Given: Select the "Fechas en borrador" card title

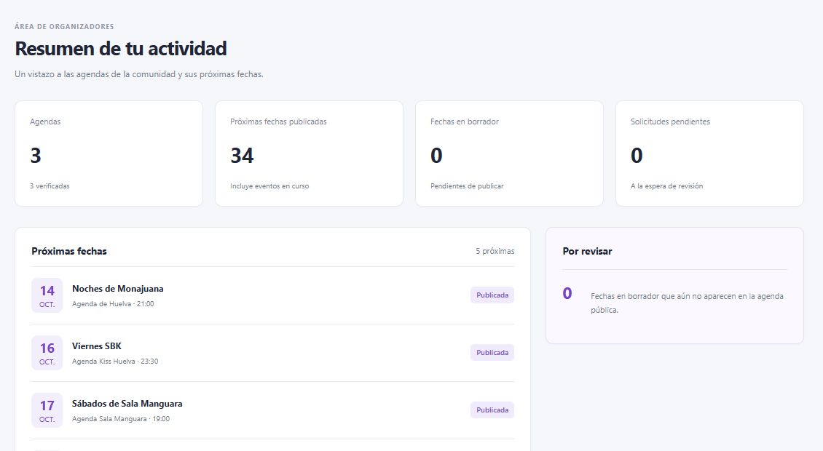Looking at the screenshot, I should [x=465, y=121].
